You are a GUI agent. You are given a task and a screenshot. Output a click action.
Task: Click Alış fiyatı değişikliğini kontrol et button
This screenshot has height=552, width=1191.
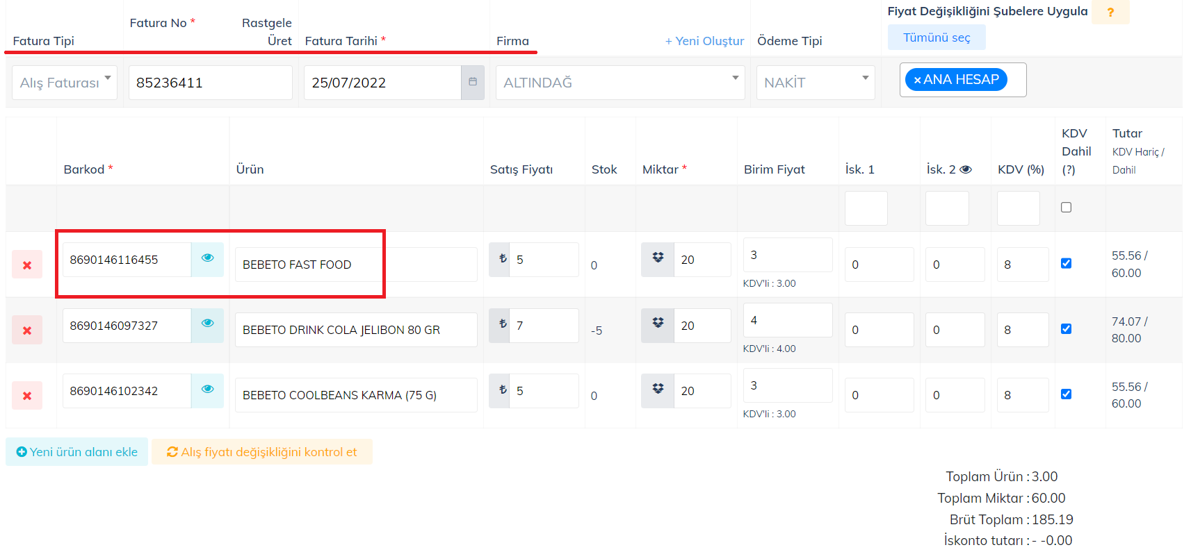(x=262, y=452)
